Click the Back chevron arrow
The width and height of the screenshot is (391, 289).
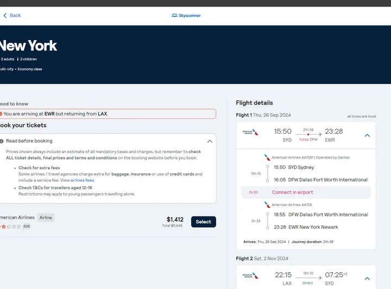(x=5, y=16)
